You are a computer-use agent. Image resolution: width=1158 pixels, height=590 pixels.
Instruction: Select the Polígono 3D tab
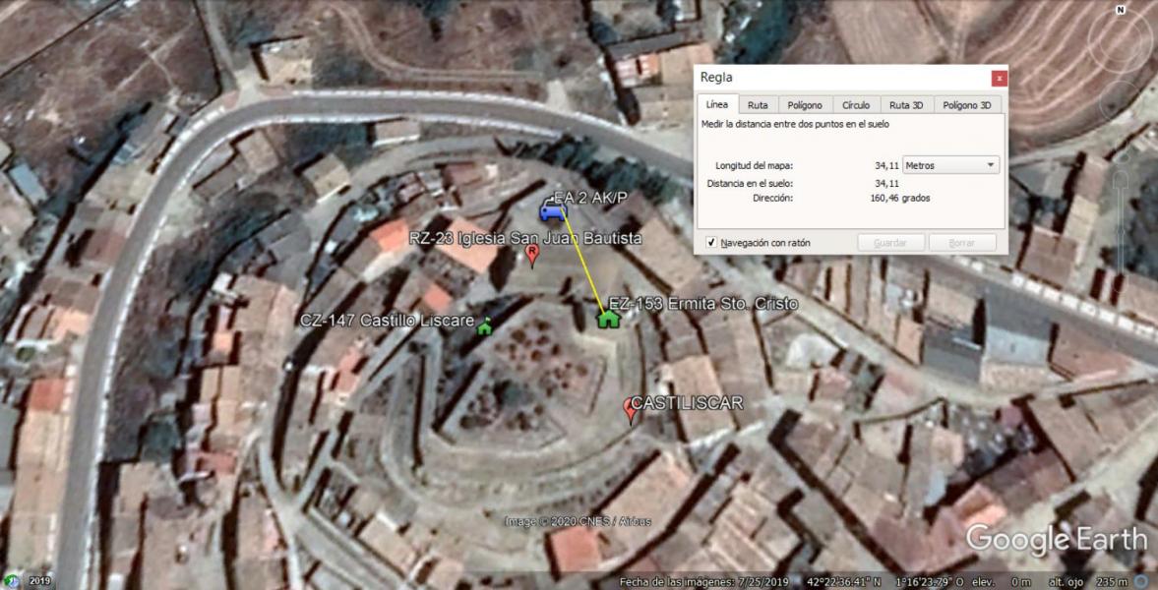tap(966, 105)
